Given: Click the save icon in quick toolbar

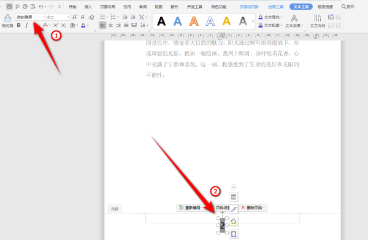Looking at the screenshot, I should (9, 7).
